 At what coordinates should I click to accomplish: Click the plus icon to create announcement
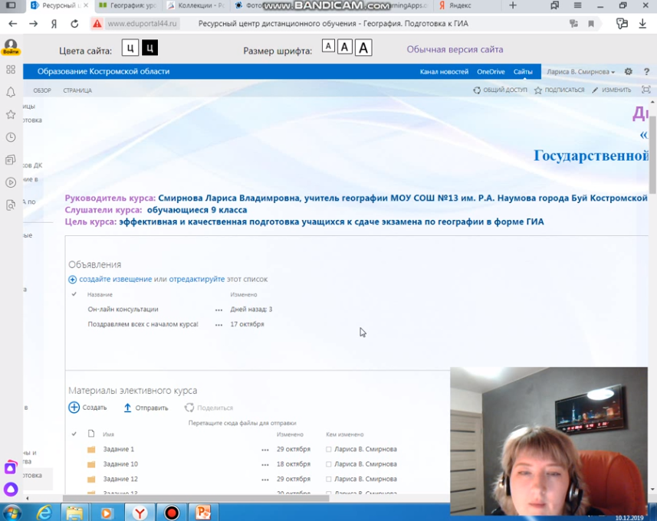click(x=73, y=280)
